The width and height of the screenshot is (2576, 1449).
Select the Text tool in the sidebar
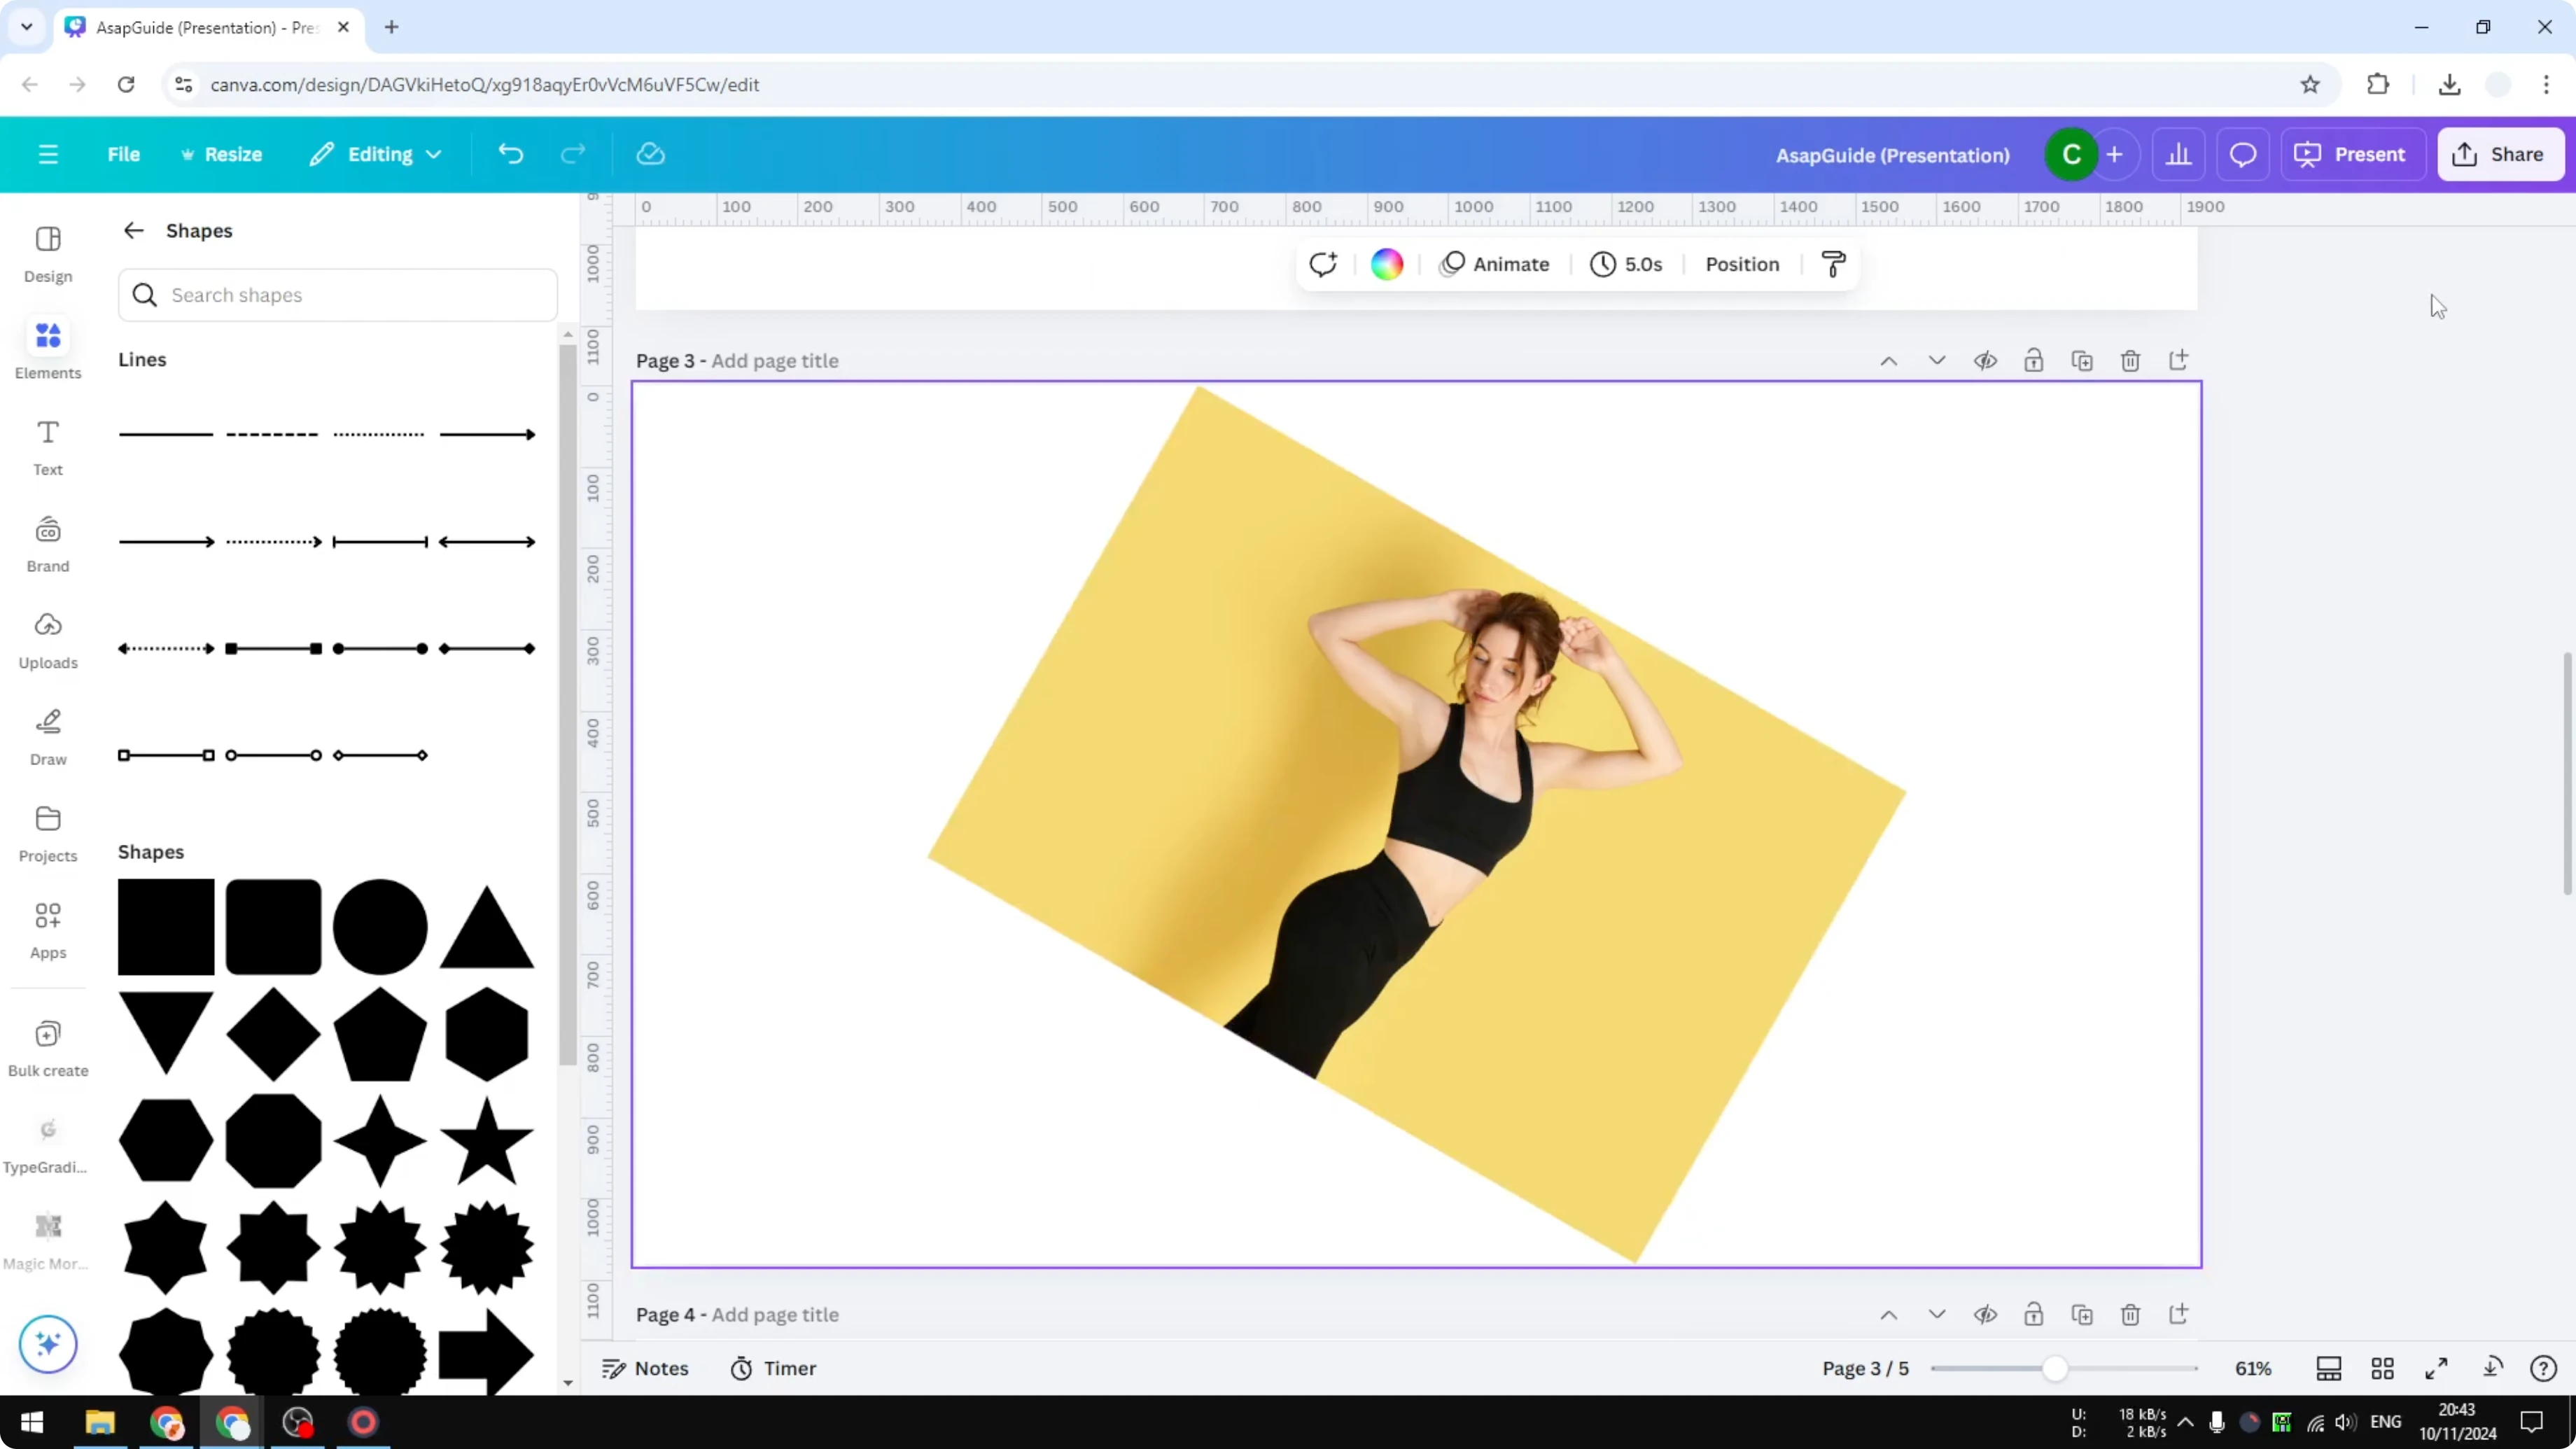(x=47, y=446)
